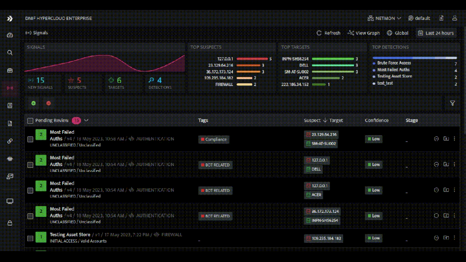Image resolution: width=466 pixels, height=262 pixels.
Task: Click the DNIF logo in the sidebar
Action: (x=10, y=18)
